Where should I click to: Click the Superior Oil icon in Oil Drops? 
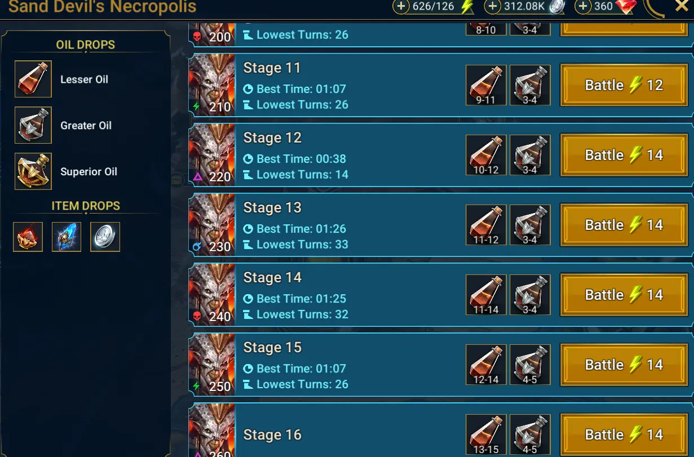[33, 171]
